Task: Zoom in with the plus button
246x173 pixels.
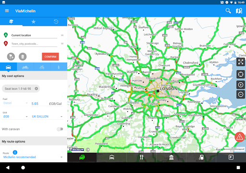Action: coord(241,85)
